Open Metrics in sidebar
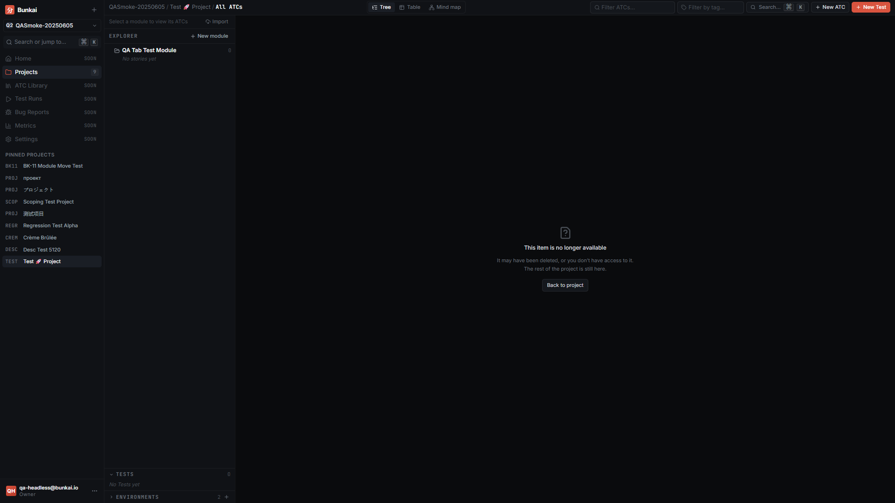The image size is (895, 503). (x=52, y=126)
